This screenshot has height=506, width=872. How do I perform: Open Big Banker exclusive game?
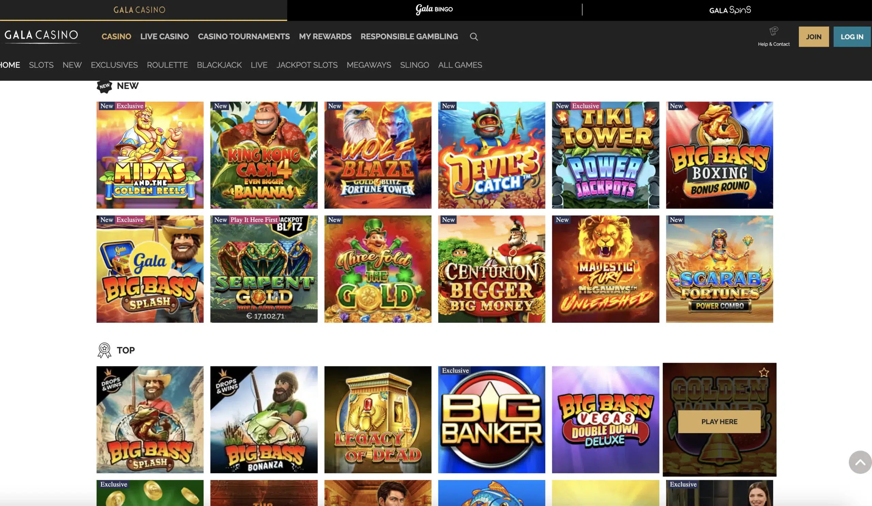[x=492, y=420]
